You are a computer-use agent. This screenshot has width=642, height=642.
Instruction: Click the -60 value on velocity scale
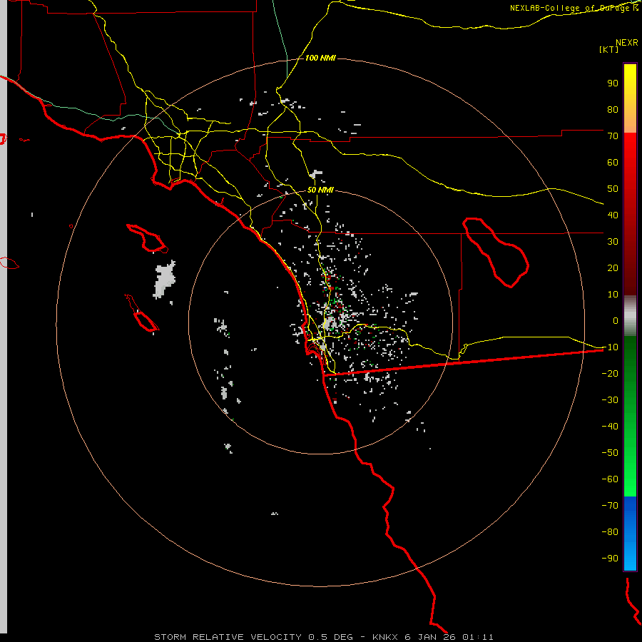point(610,479)
